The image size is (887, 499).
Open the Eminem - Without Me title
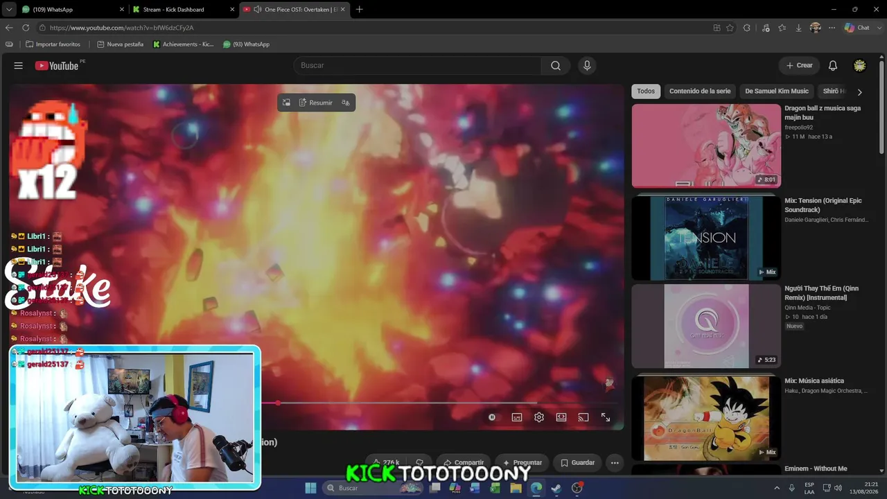click(x=816, y=469)
